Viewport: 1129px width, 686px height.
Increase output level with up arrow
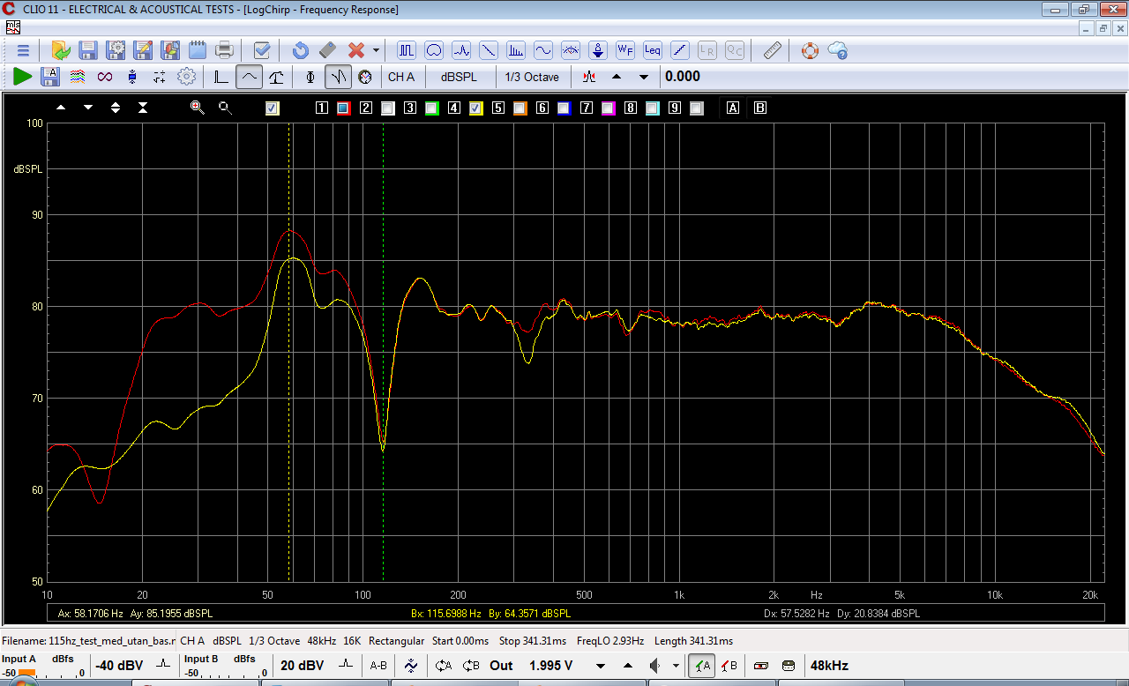(x=627, y=666)
